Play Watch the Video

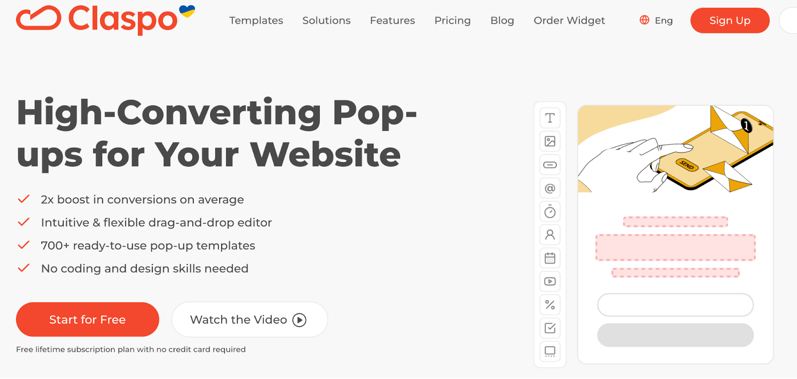(250, 319)
